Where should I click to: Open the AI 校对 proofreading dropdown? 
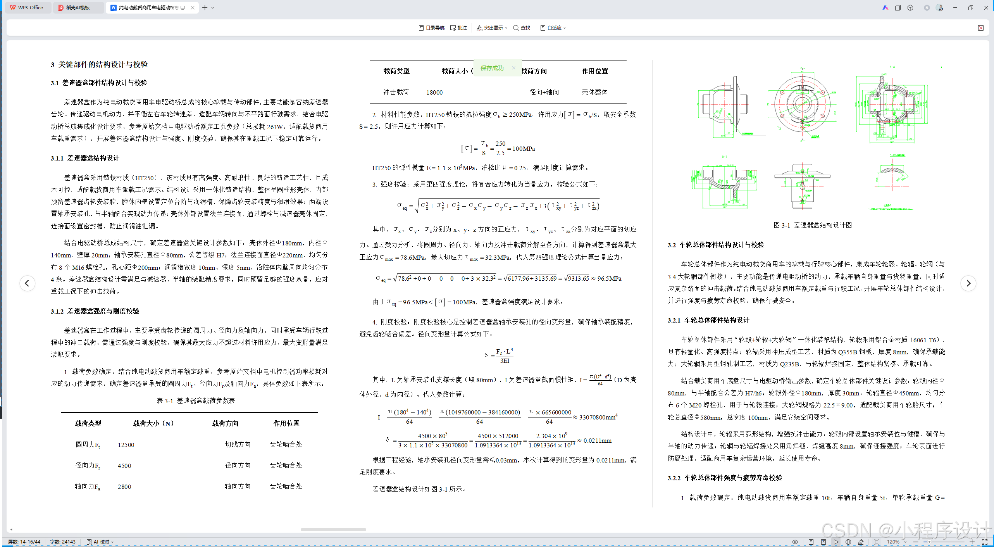[100, 542]
